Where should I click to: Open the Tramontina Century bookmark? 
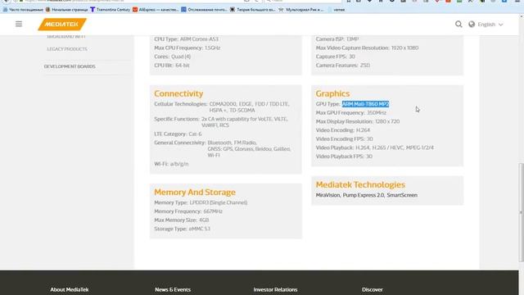[x=110, y=10]
